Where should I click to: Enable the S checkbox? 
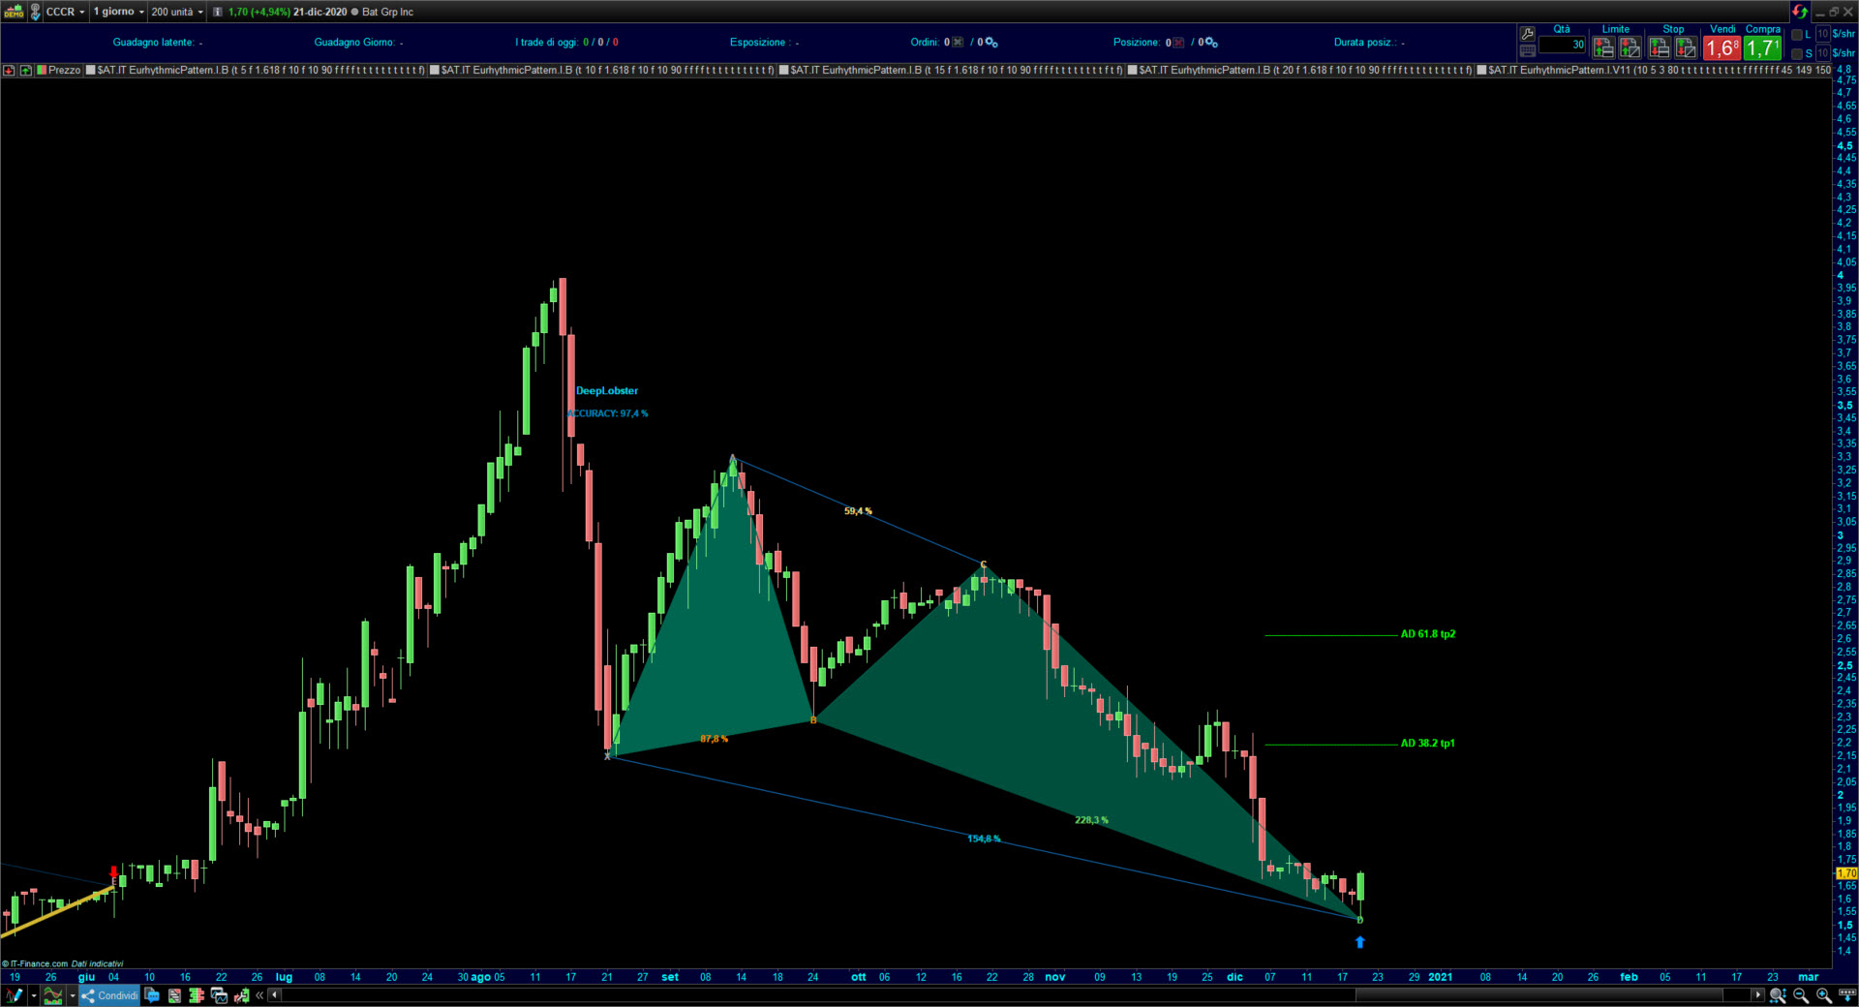pos(1797,53)
